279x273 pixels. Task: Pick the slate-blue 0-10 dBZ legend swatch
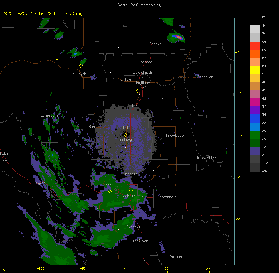pos(254,151)
